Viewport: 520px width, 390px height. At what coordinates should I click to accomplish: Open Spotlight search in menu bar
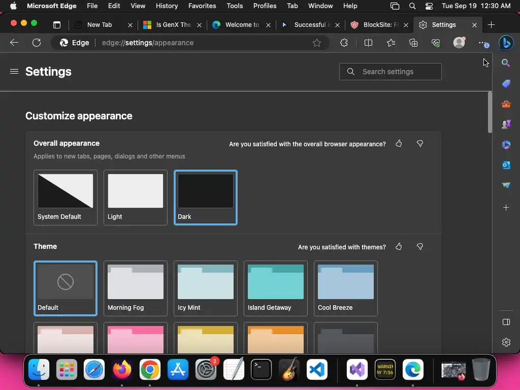[412, 6]
